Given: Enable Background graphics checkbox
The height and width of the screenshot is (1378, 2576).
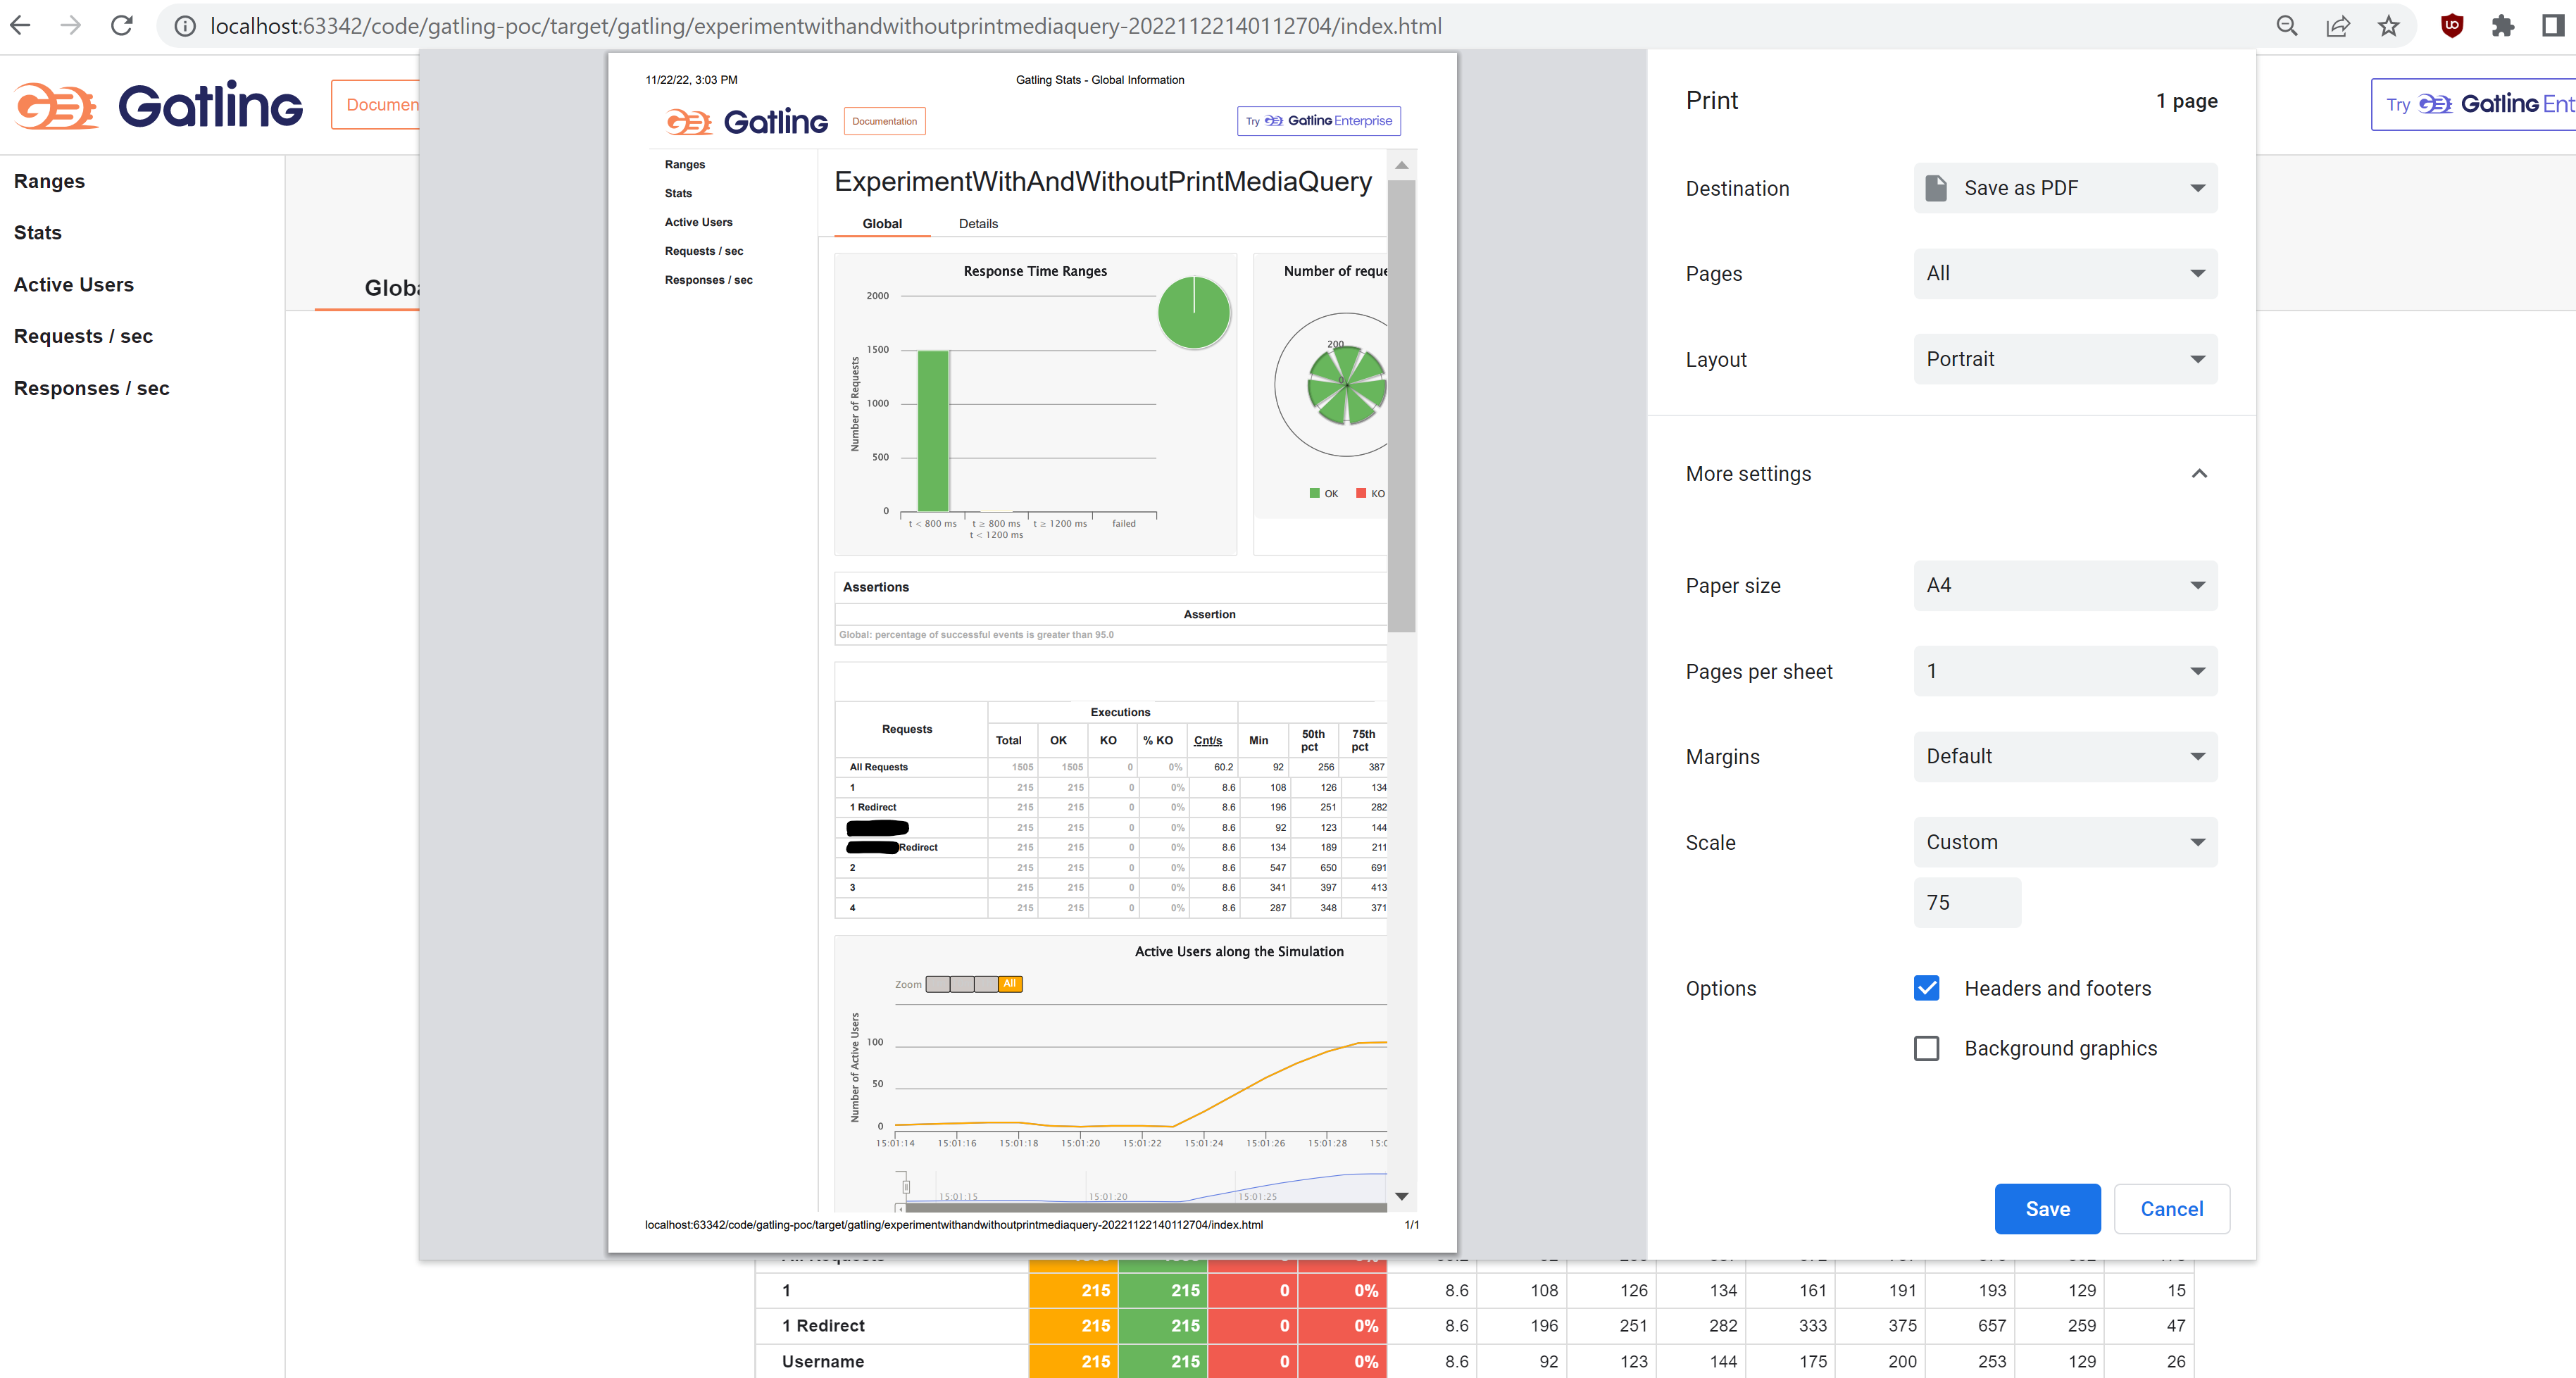Looking at the screenshot, I should coord(1926,1048).
